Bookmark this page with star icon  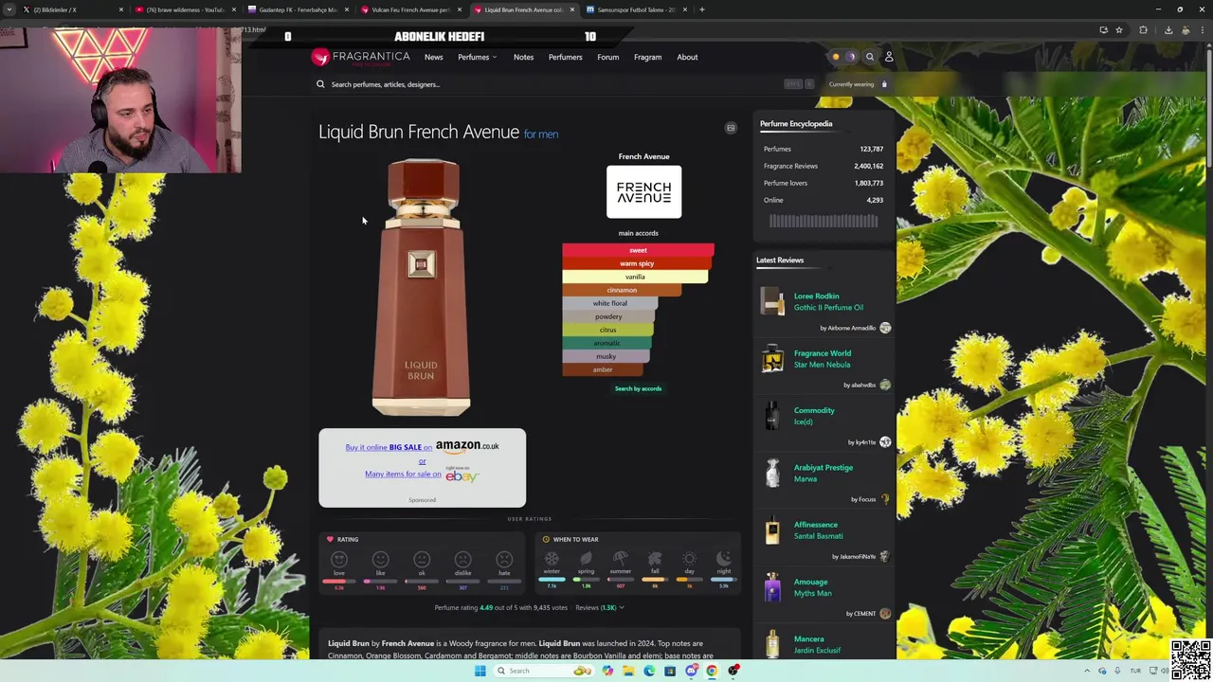pos(1119,29)
